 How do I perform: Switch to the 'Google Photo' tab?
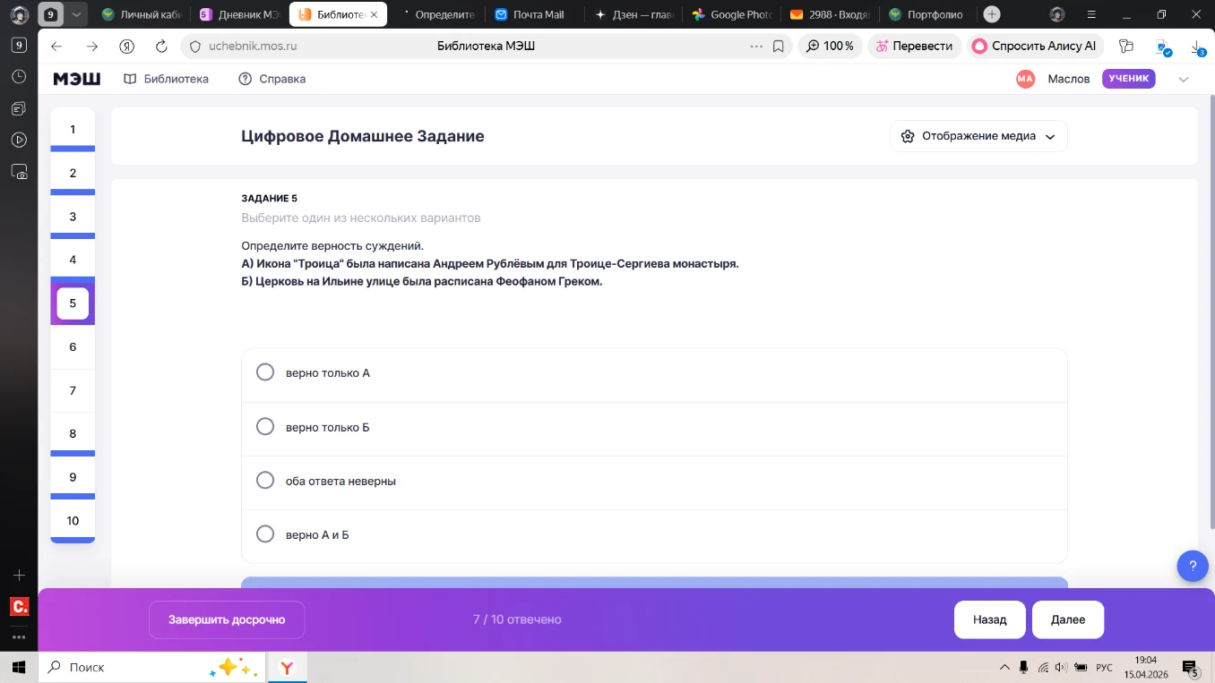(731, 14)
